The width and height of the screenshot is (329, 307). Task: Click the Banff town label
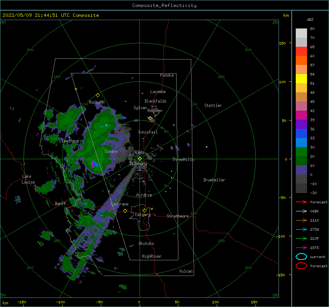point(60,203)
